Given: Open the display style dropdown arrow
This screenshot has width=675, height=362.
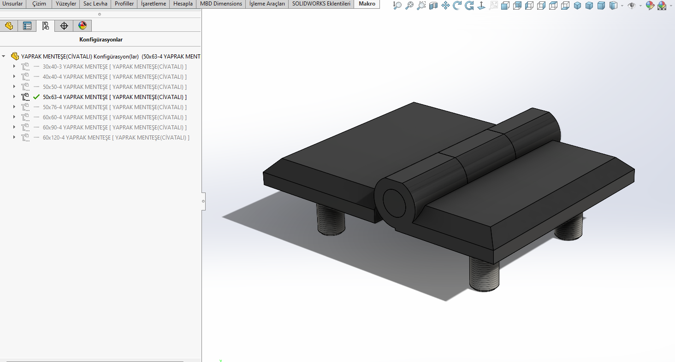Looking at the screenshot, I should 622,6.
